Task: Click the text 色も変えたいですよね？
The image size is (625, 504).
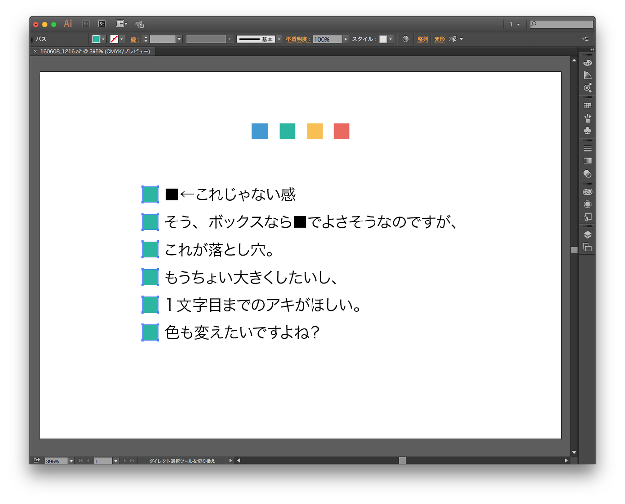Action: pyautogui.click(x=243, y=332)
